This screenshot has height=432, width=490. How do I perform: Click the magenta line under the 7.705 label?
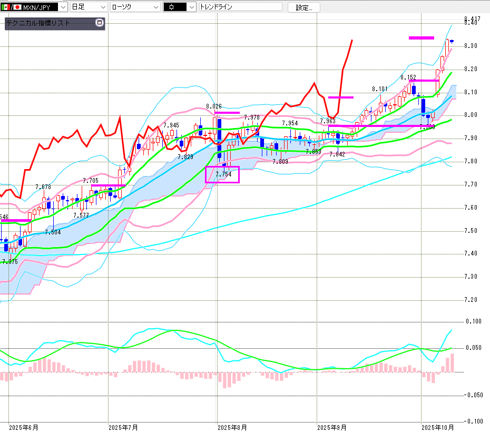108,185
